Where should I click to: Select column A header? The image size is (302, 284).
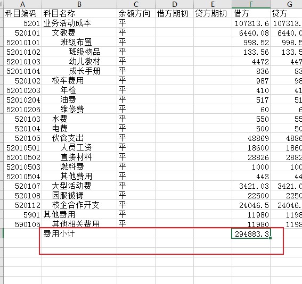pos(22,4)
